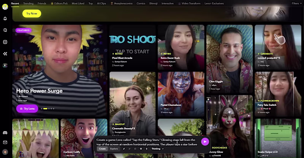Switch to the AI Clips tab
Image resolution: width=304 pixels, height=158 pixels.
pyautogui.click(x=101, y=3)
